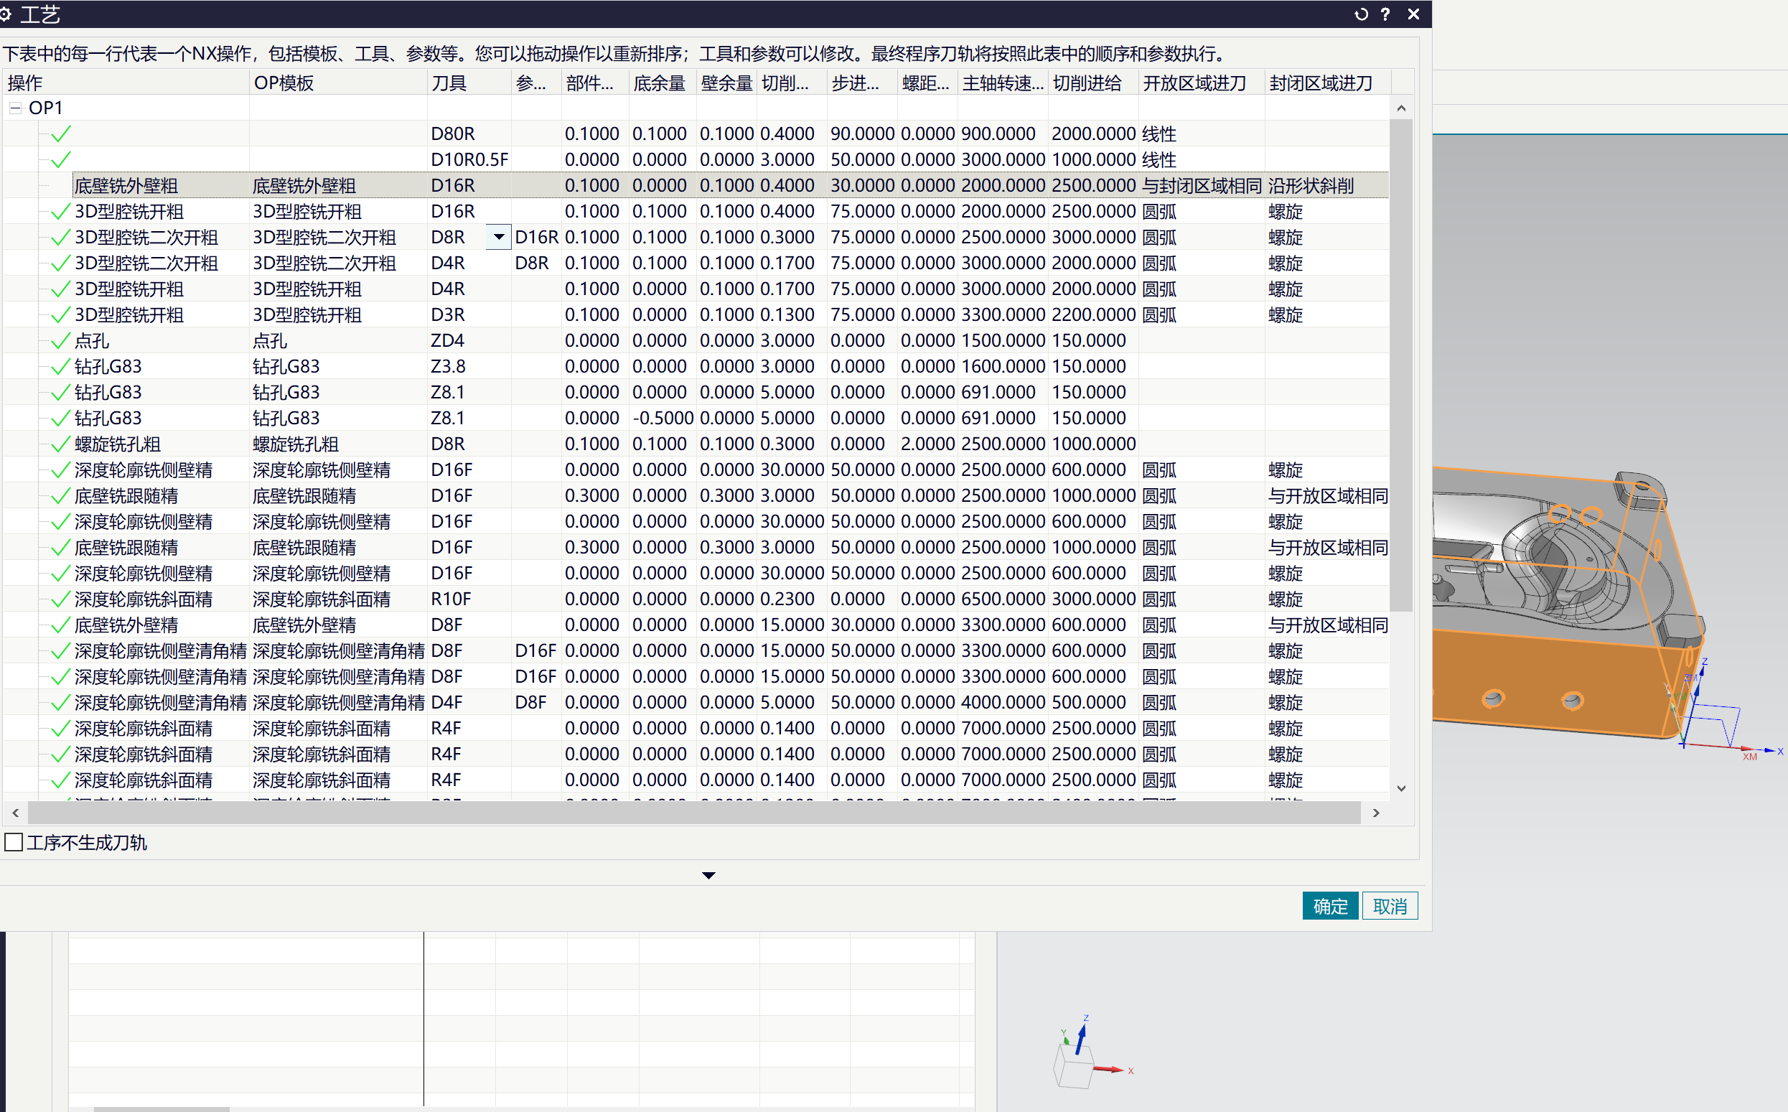Click the 壁余量 column header

(727, 83)
